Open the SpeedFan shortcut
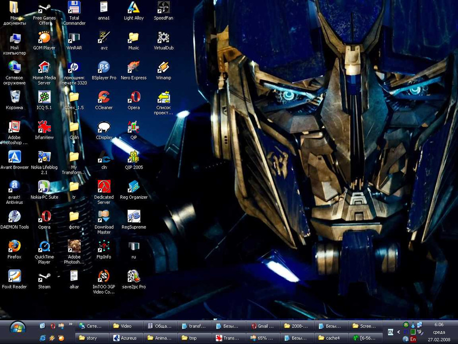Image resolution: width=458 pixels, height=344 pixels. [163, 11]
